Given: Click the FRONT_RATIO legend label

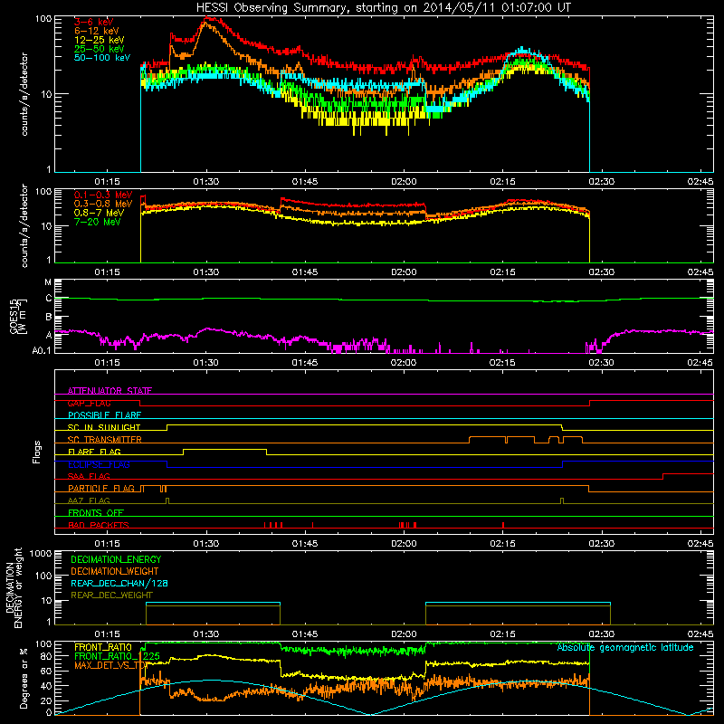Looking at the screenshot, I should [103, 648].
